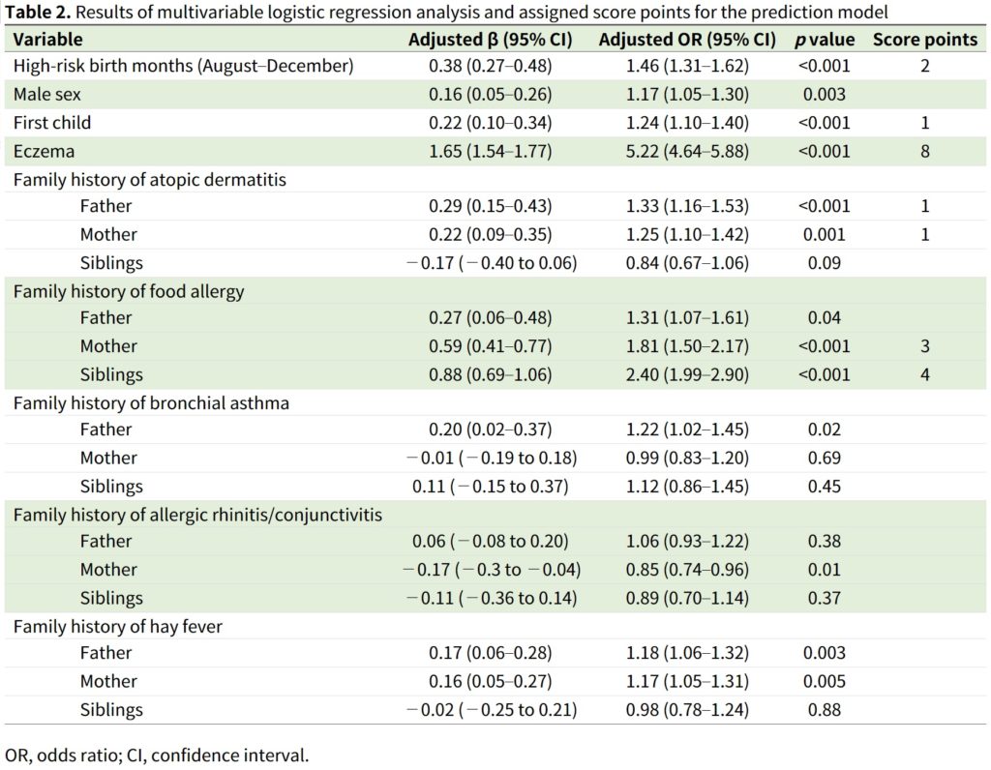This screenshot has width=991, height=770.
Task: Select the p value cell '0.88'
Action: point(825,709)
